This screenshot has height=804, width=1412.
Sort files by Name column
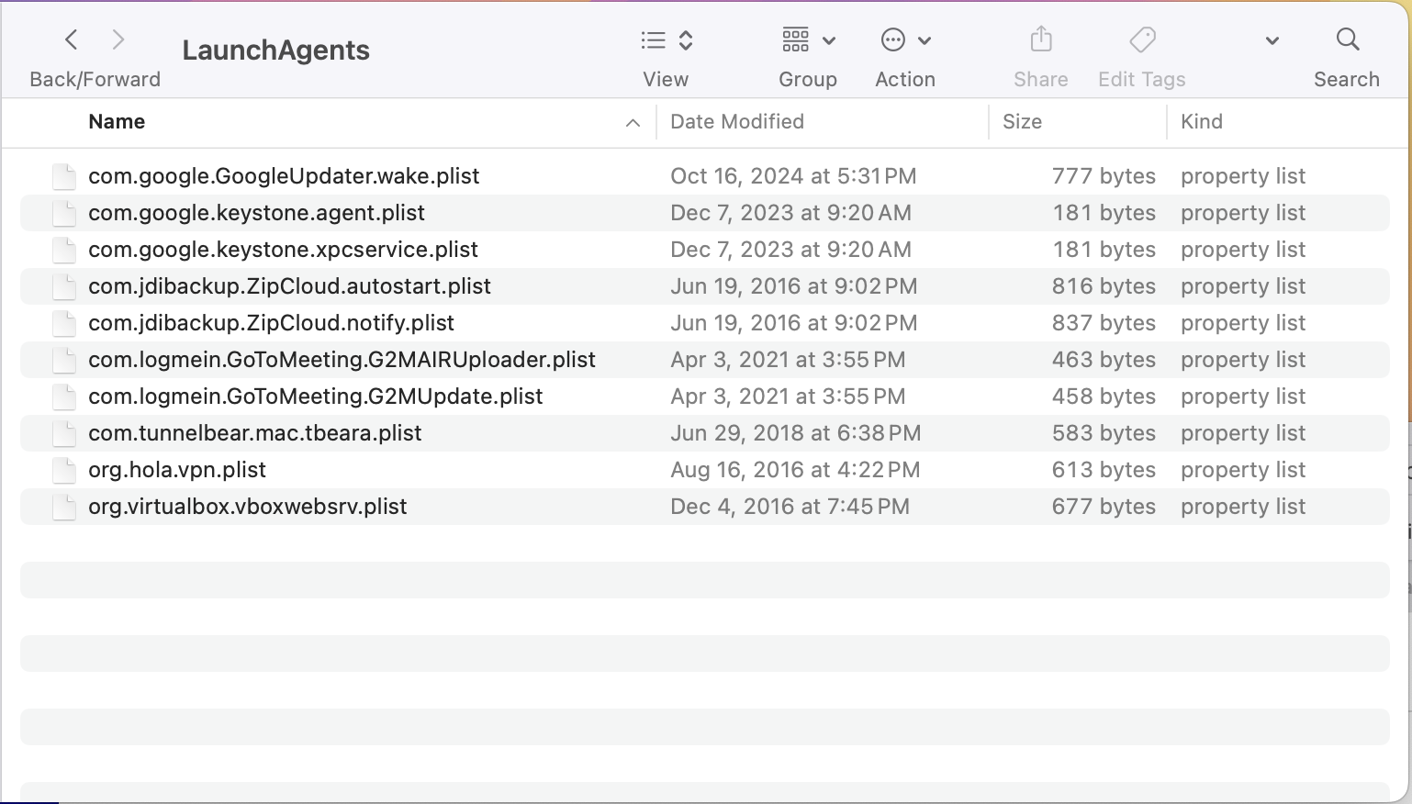tap(117, 122)
